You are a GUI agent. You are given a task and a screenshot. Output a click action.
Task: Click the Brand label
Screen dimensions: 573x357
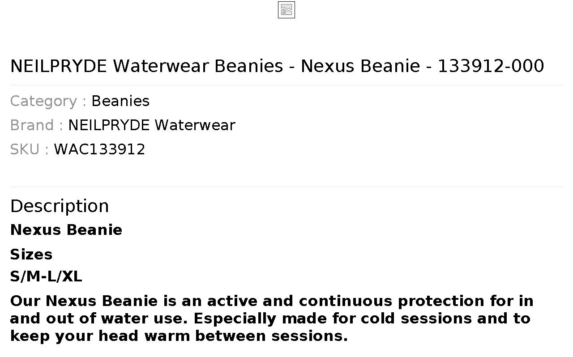tap(37, 125)
